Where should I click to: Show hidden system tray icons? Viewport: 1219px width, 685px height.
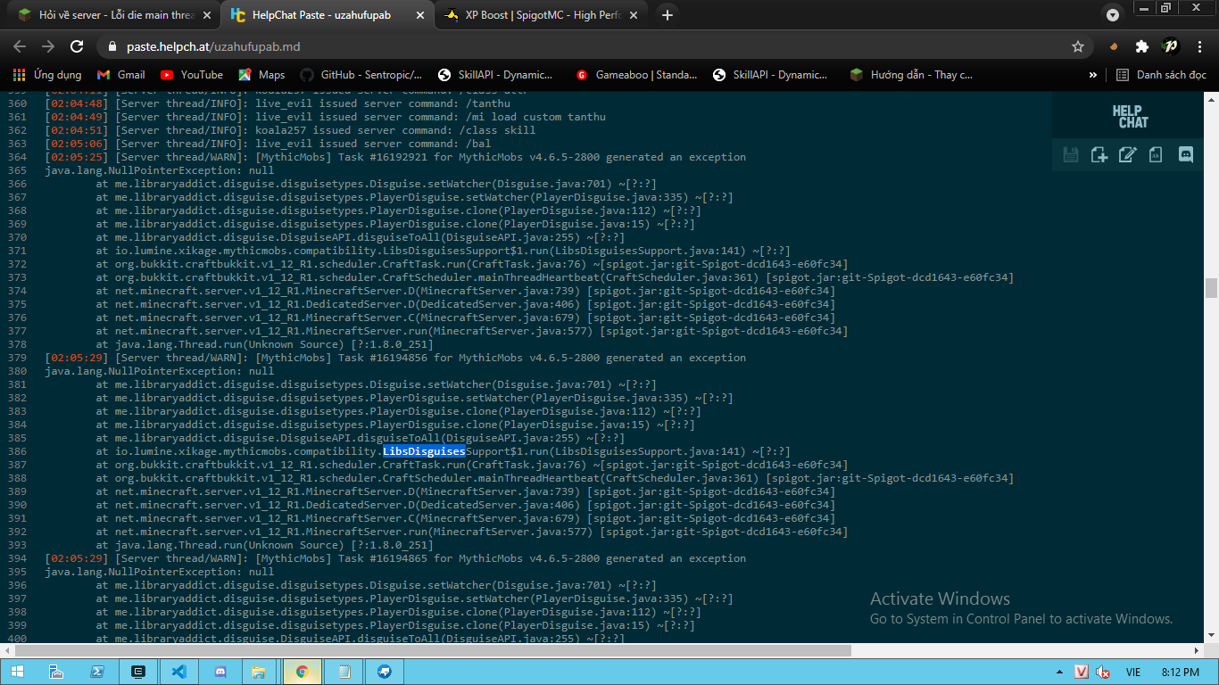[1059, 672]
